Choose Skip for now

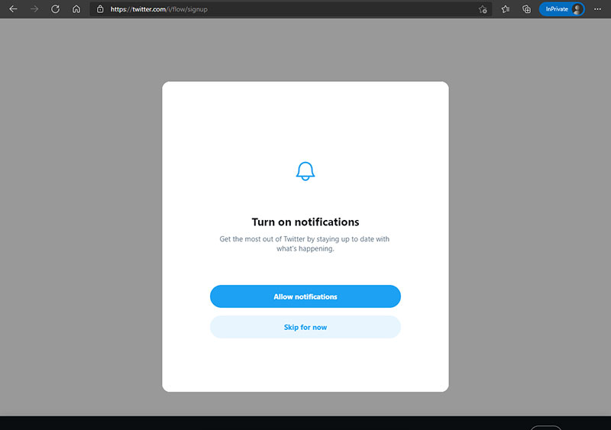click(305, 327)
